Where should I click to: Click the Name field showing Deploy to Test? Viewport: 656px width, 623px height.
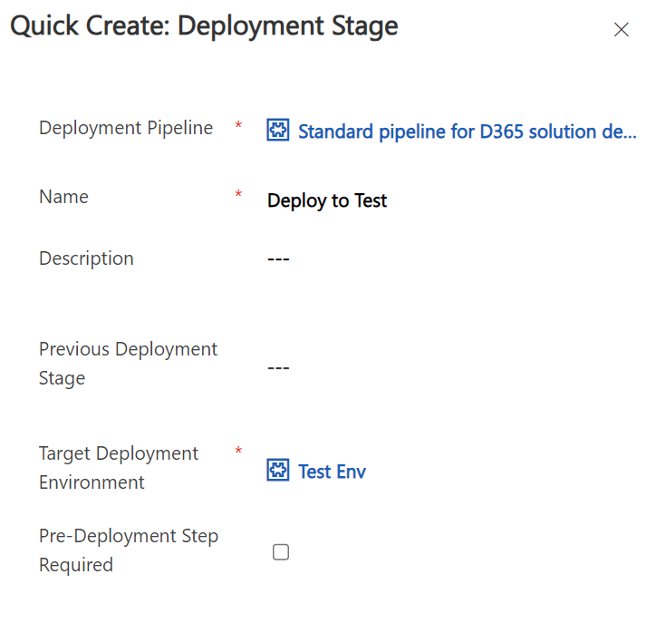tap(327, 200)
